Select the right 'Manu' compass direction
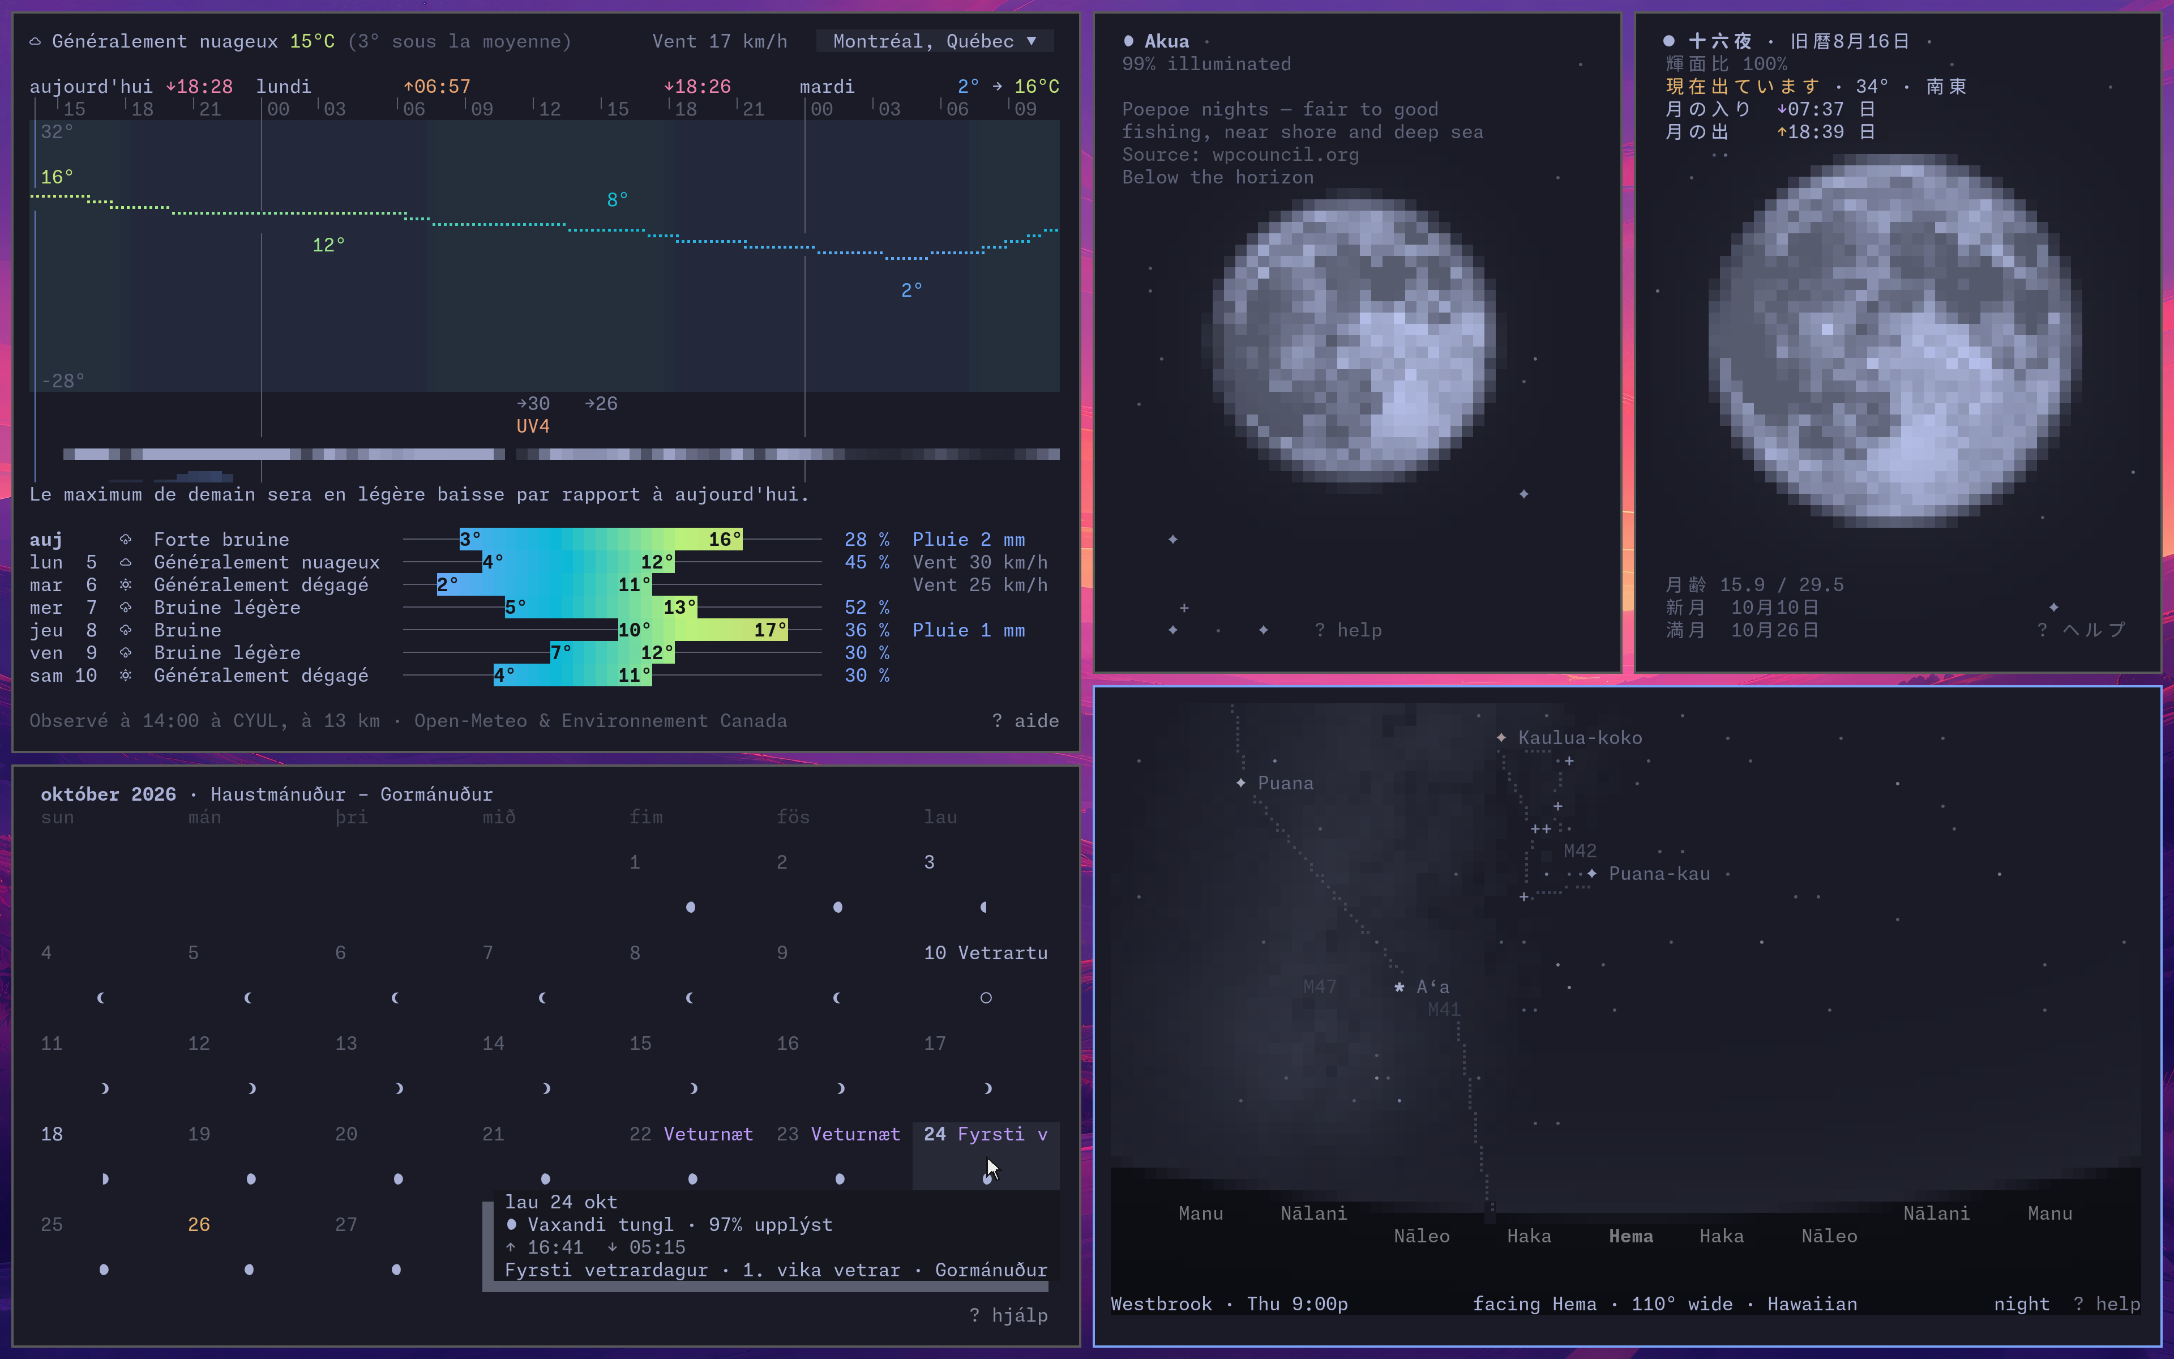 [x=2050, y=1213]
